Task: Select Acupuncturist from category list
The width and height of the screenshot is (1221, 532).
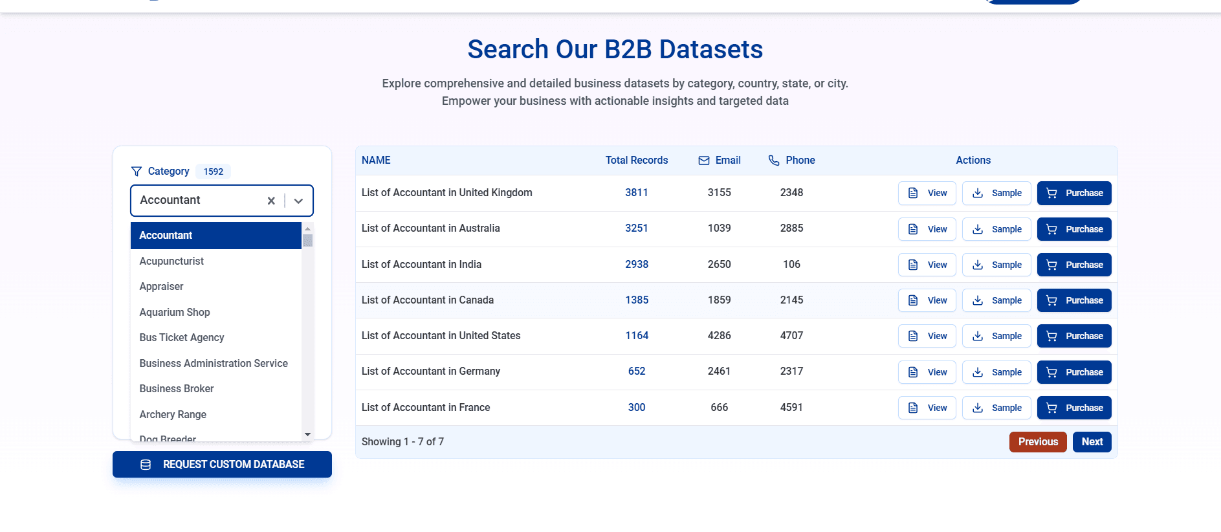Action: [x=171, y=261]
